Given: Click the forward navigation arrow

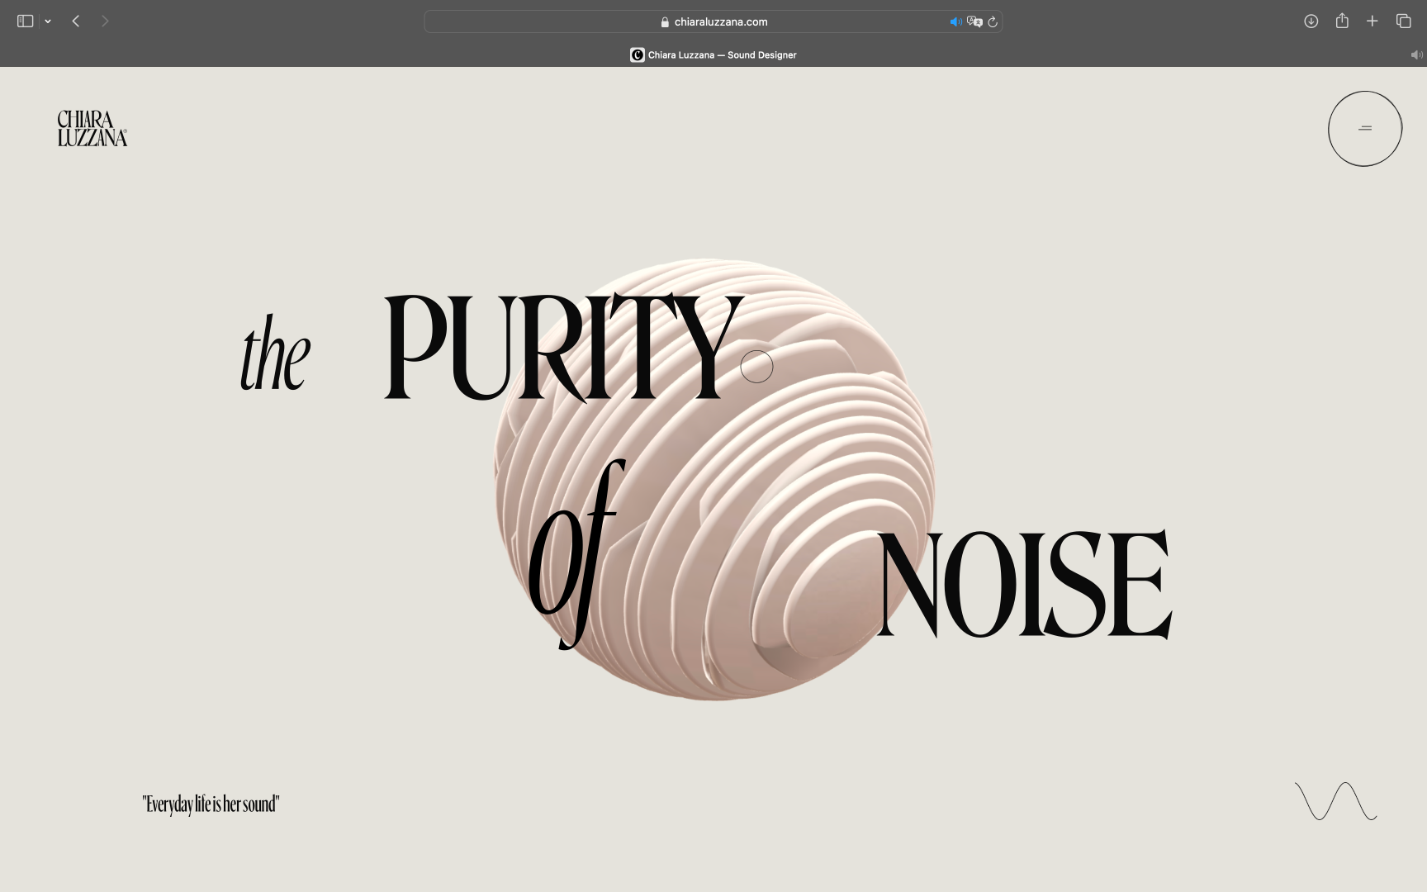Looking at the screenshot, I should click(105, 21).
